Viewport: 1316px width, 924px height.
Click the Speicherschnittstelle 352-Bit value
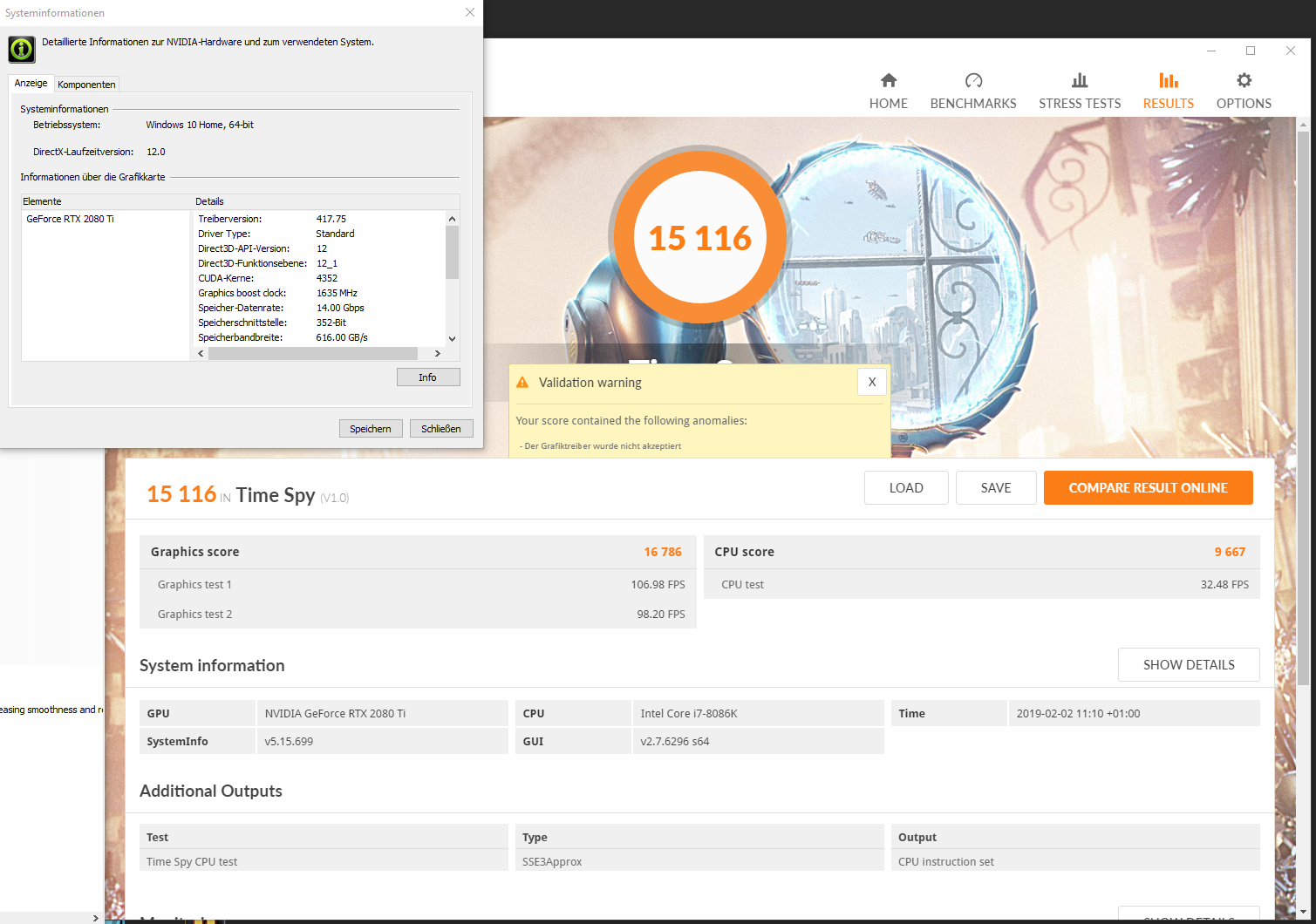coord(331,323)
